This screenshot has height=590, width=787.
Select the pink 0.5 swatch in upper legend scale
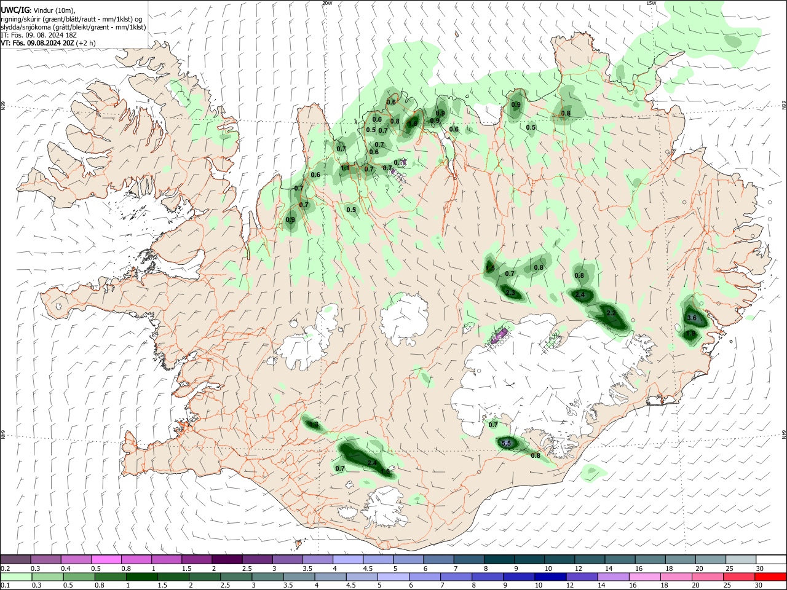106,560
